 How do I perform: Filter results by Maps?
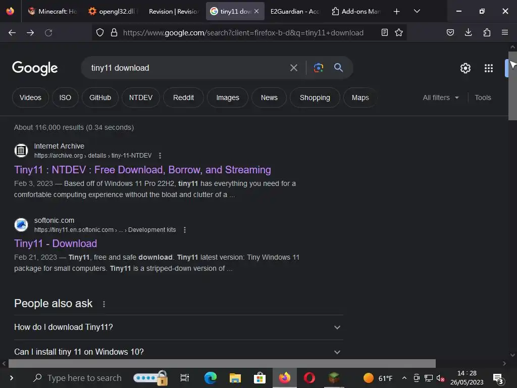point(360,98)
